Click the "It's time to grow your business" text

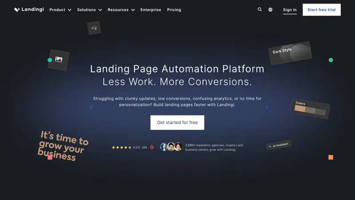63,146
